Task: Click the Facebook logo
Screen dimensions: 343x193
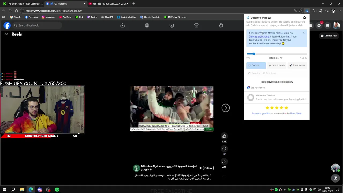Action: pos(7,25)
